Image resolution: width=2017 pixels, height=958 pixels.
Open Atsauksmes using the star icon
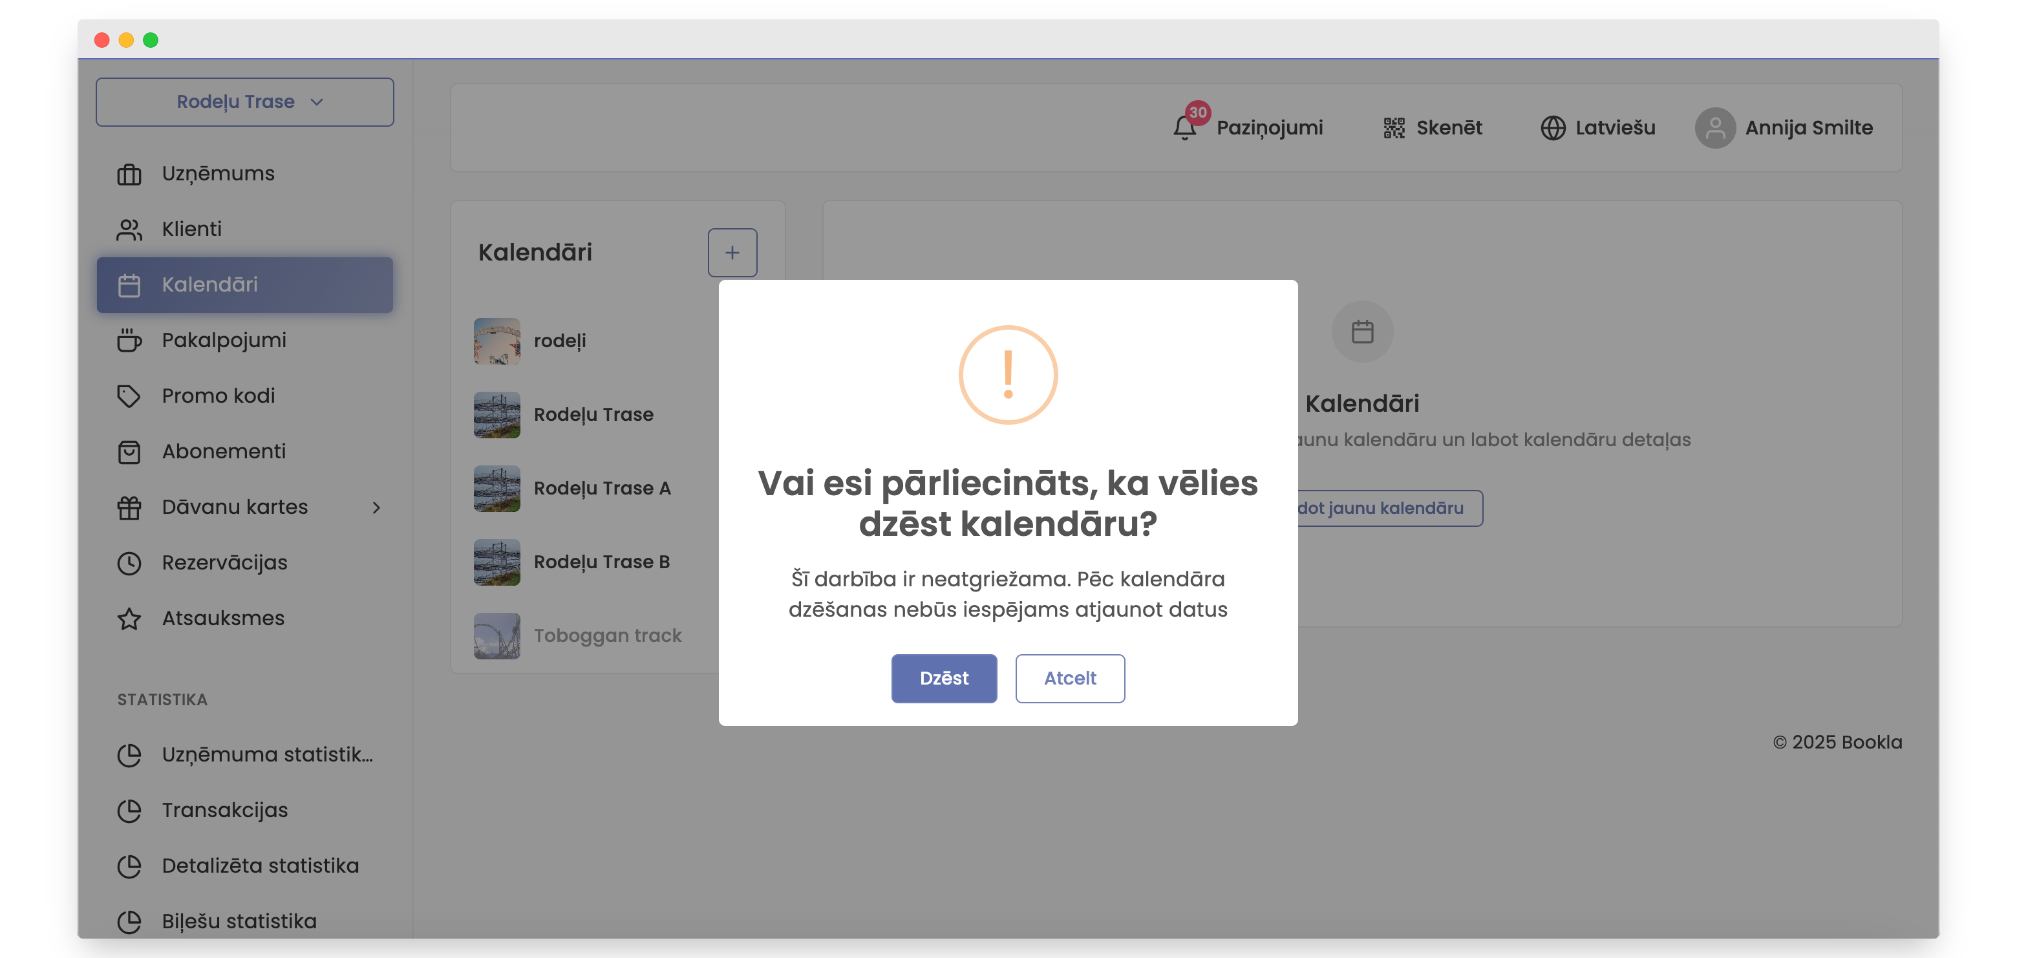click(129, 617)
